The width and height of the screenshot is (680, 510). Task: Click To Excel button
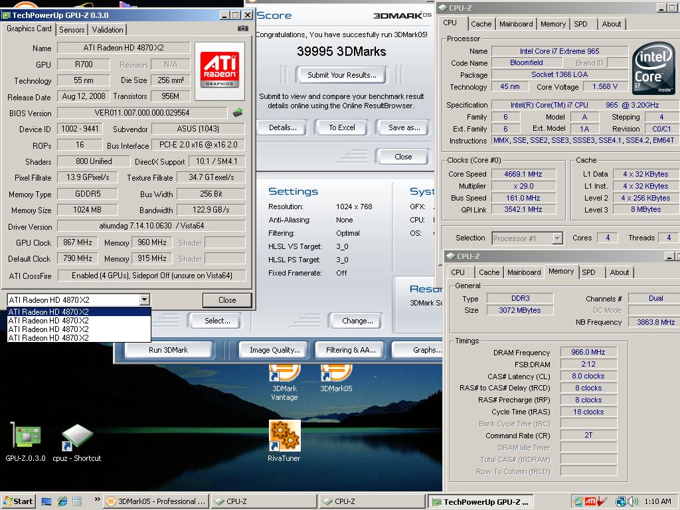[342, 127]
